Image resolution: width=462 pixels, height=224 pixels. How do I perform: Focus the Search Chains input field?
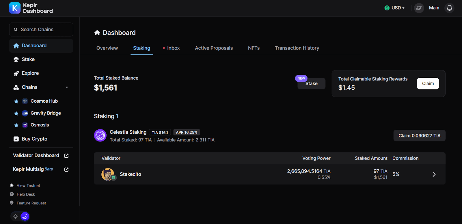(41, 30)
